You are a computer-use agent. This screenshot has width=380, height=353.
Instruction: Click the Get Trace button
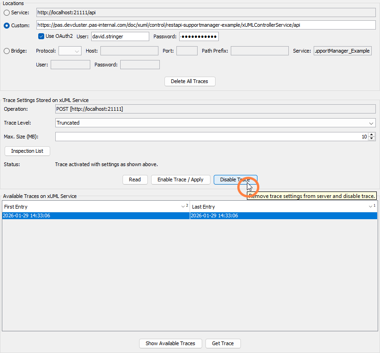(223, 343)
